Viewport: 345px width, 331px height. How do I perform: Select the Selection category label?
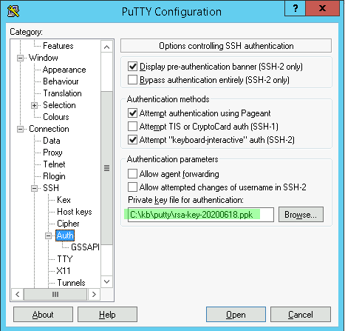pyautogui.click(x=59, y=105)
